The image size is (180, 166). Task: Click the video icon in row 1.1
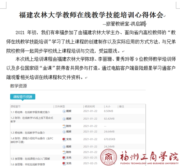(x=64, y=111)
